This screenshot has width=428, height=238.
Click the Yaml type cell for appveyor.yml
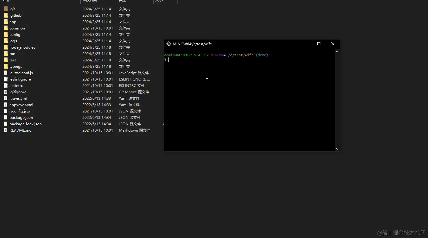coord(129,105)
